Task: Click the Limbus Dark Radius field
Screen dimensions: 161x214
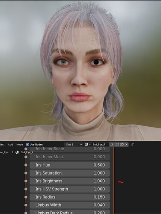Action: pos(70,212)
